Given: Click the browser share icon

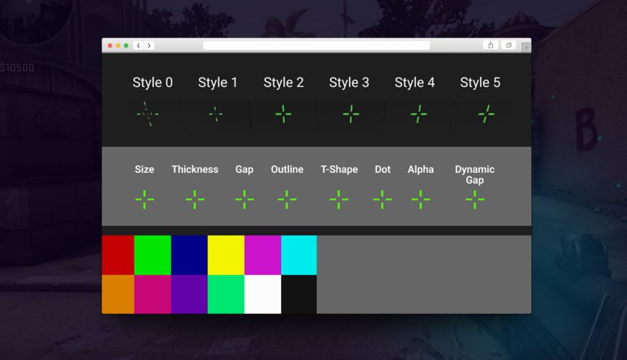Looking at the screenshot, I should pos(490,45).
